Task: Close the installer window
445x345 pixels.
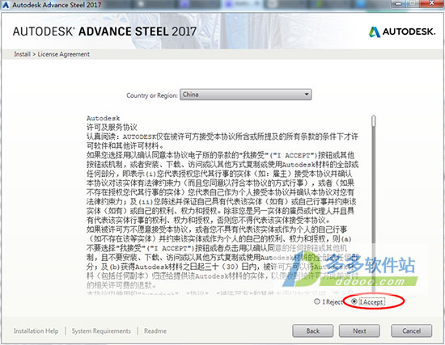Action: [x=432, y=3]
